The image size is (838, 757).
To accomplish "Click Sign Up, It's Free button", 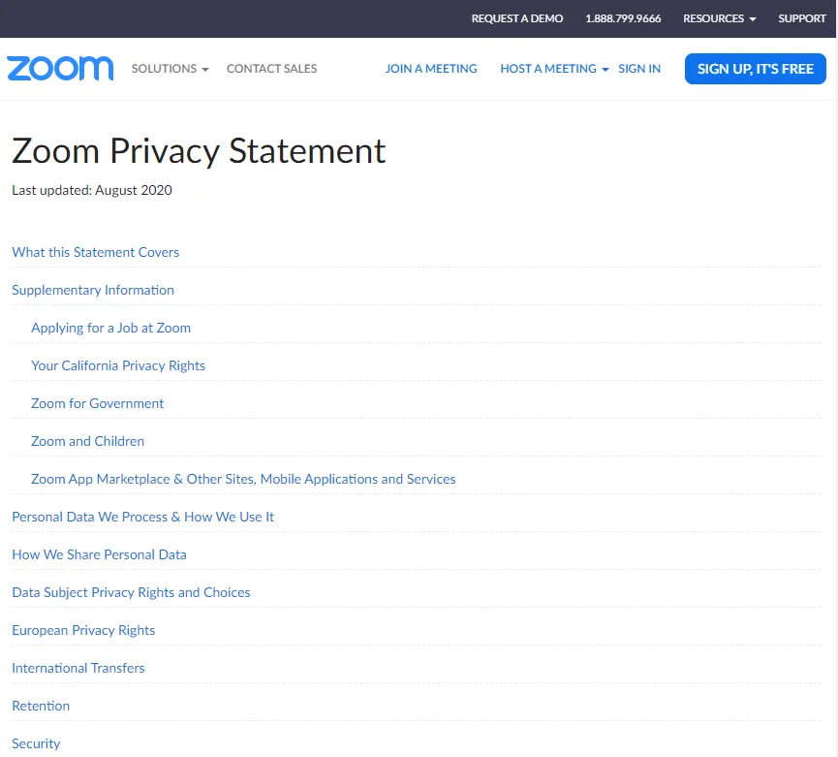I will point(755,69).
